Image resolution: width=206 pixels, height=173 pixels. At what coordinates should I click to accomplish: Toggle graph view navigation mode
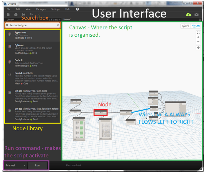point(196,26)
